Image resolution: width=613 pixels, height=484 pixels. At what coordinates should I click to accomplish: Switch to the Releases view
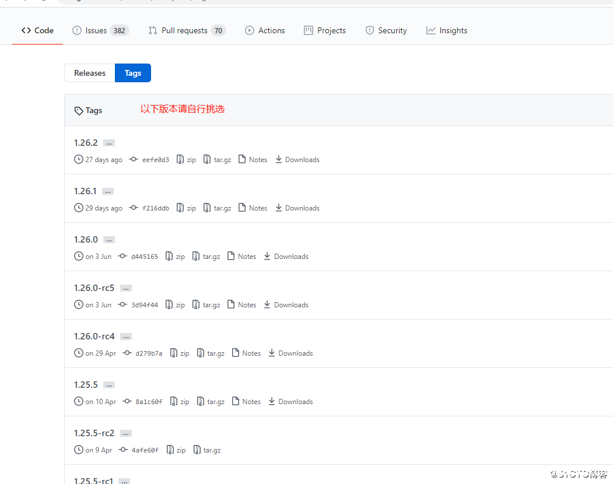89,73
